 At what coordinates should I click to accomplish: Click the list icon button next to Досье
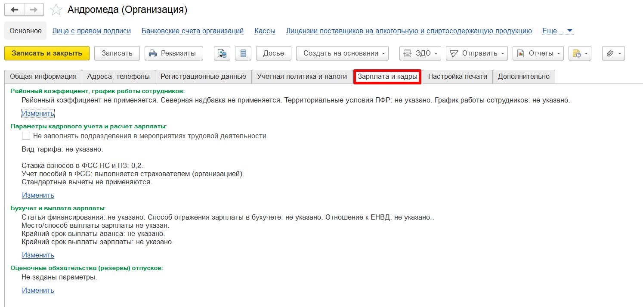[x=243, y=53]
